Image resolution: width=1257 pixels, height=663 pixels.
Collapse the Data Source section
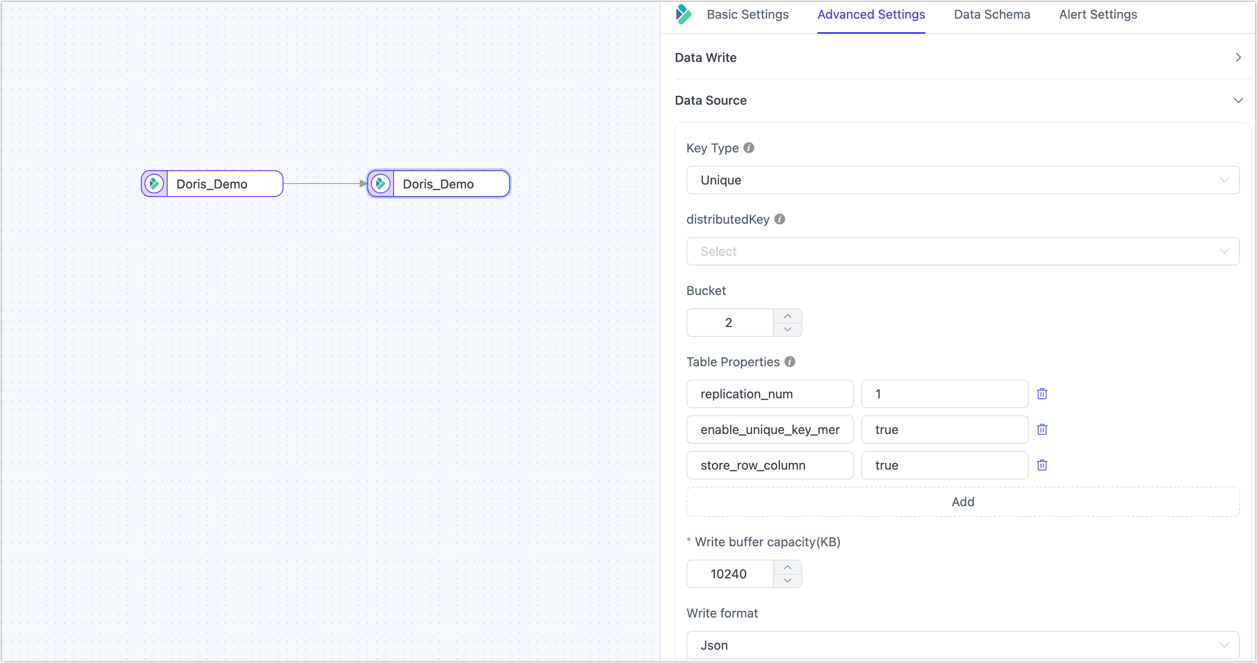[x=1237, y=101]
